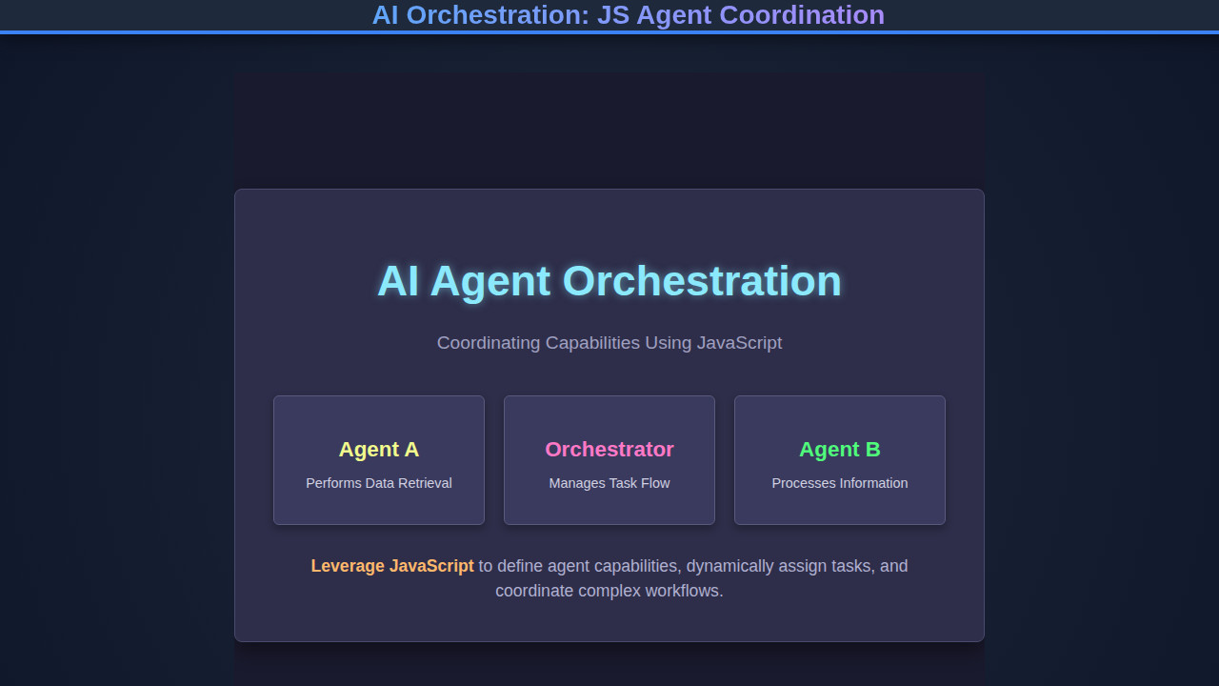Screen dimensions: 1219x686
Task: Click the Manages Task Flow label
Action: (x=609, y=483)
